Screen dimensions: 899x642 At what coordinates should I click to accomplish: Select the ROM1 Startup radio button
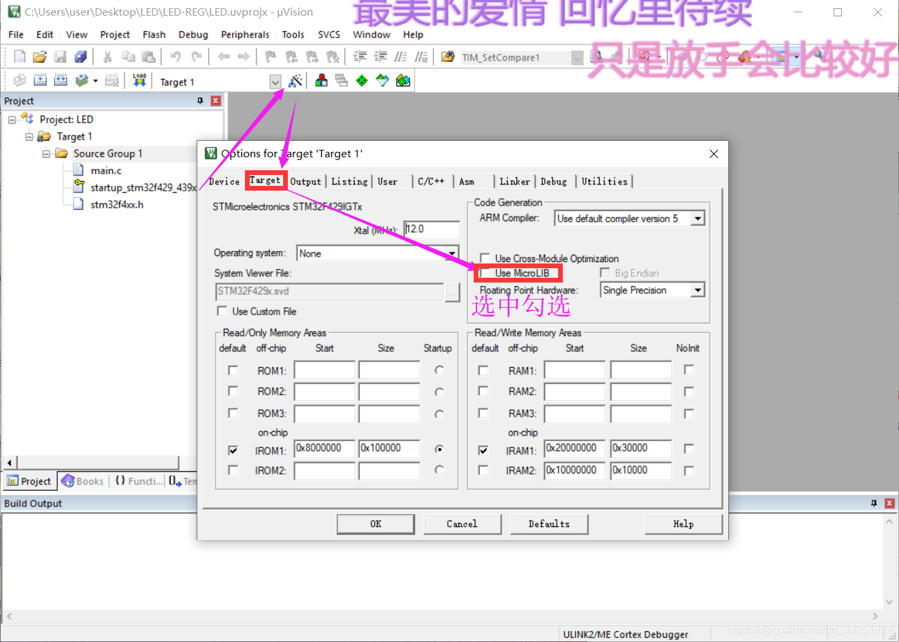pyautogui.click(x=439, y=370)
